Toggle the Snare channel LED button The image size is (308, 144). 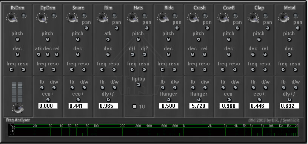coord(84,15)
